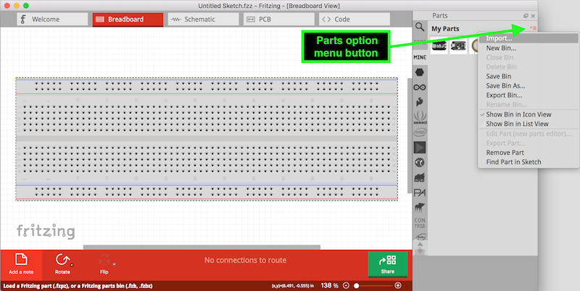The image size is (580, 291).
Task: Choose New Bin... from the menu
Action: pyautogui.click(x=529, y=48)
